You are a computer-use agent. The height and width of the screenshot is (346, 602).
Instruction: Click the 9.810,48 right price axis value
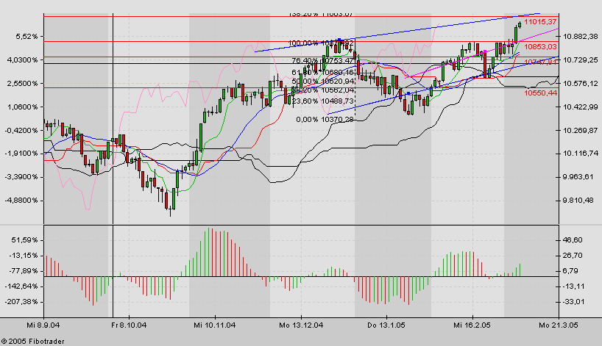[579, 200]
